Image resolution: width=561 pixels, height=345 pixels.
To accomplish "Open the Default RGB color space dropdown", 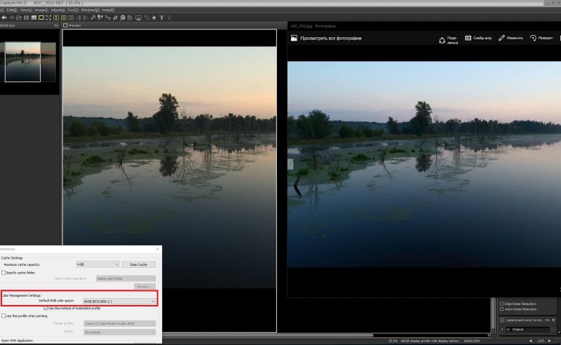I will (x=119, y=302).
